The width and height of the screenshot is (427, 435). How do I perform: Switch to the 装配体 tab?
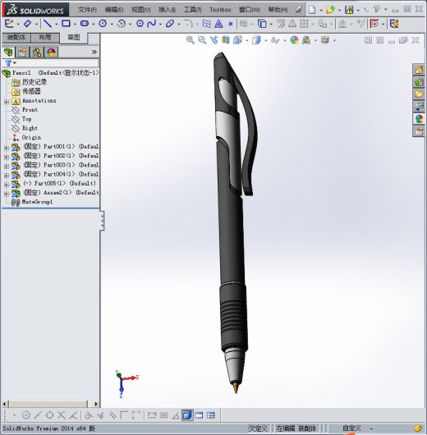tap(16, 38)
